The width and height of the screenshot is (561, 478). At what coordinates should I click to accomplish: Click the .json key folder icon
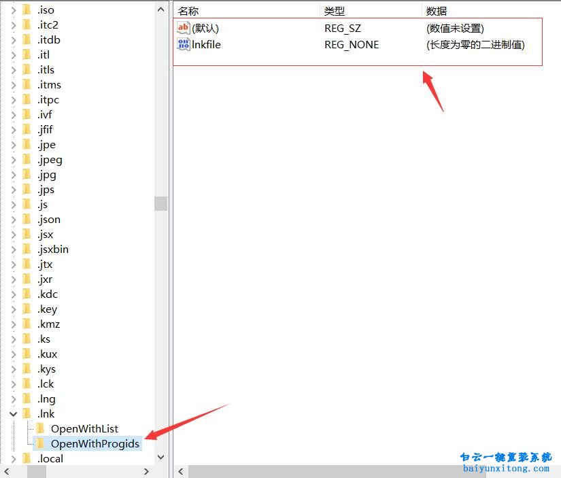(x=27, y=219)
